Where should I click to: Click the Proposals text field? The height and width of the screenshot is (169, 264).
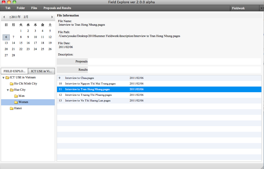174,62
